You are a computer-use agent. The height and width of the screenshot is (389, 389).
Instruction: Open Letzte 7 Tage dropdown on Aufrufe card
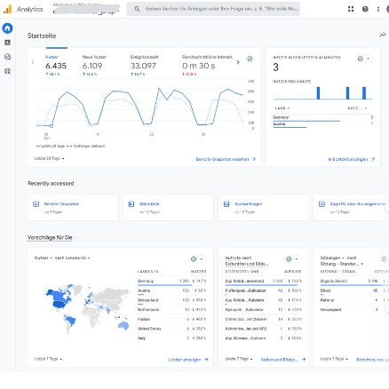point(239,359)
